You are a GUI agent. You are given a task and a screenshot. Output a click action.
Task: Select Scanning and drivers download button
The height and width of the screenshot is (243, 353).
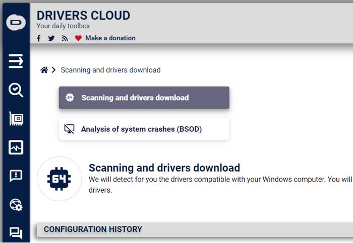144,98
